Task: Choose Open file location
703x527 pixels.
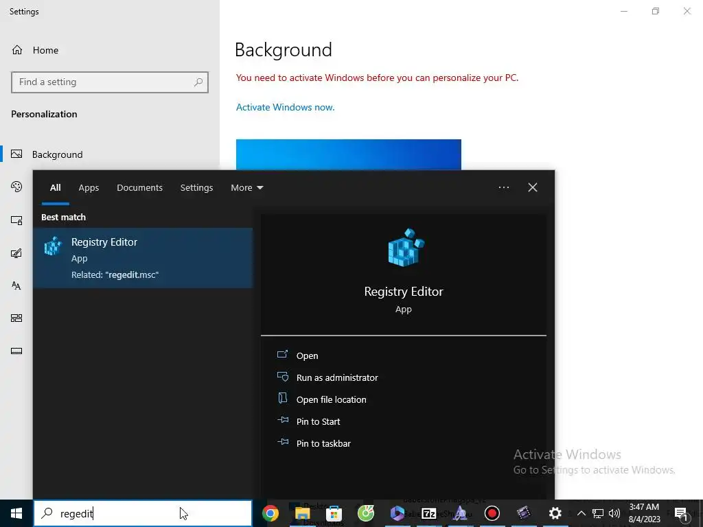Action: click(x=332, y=400)
